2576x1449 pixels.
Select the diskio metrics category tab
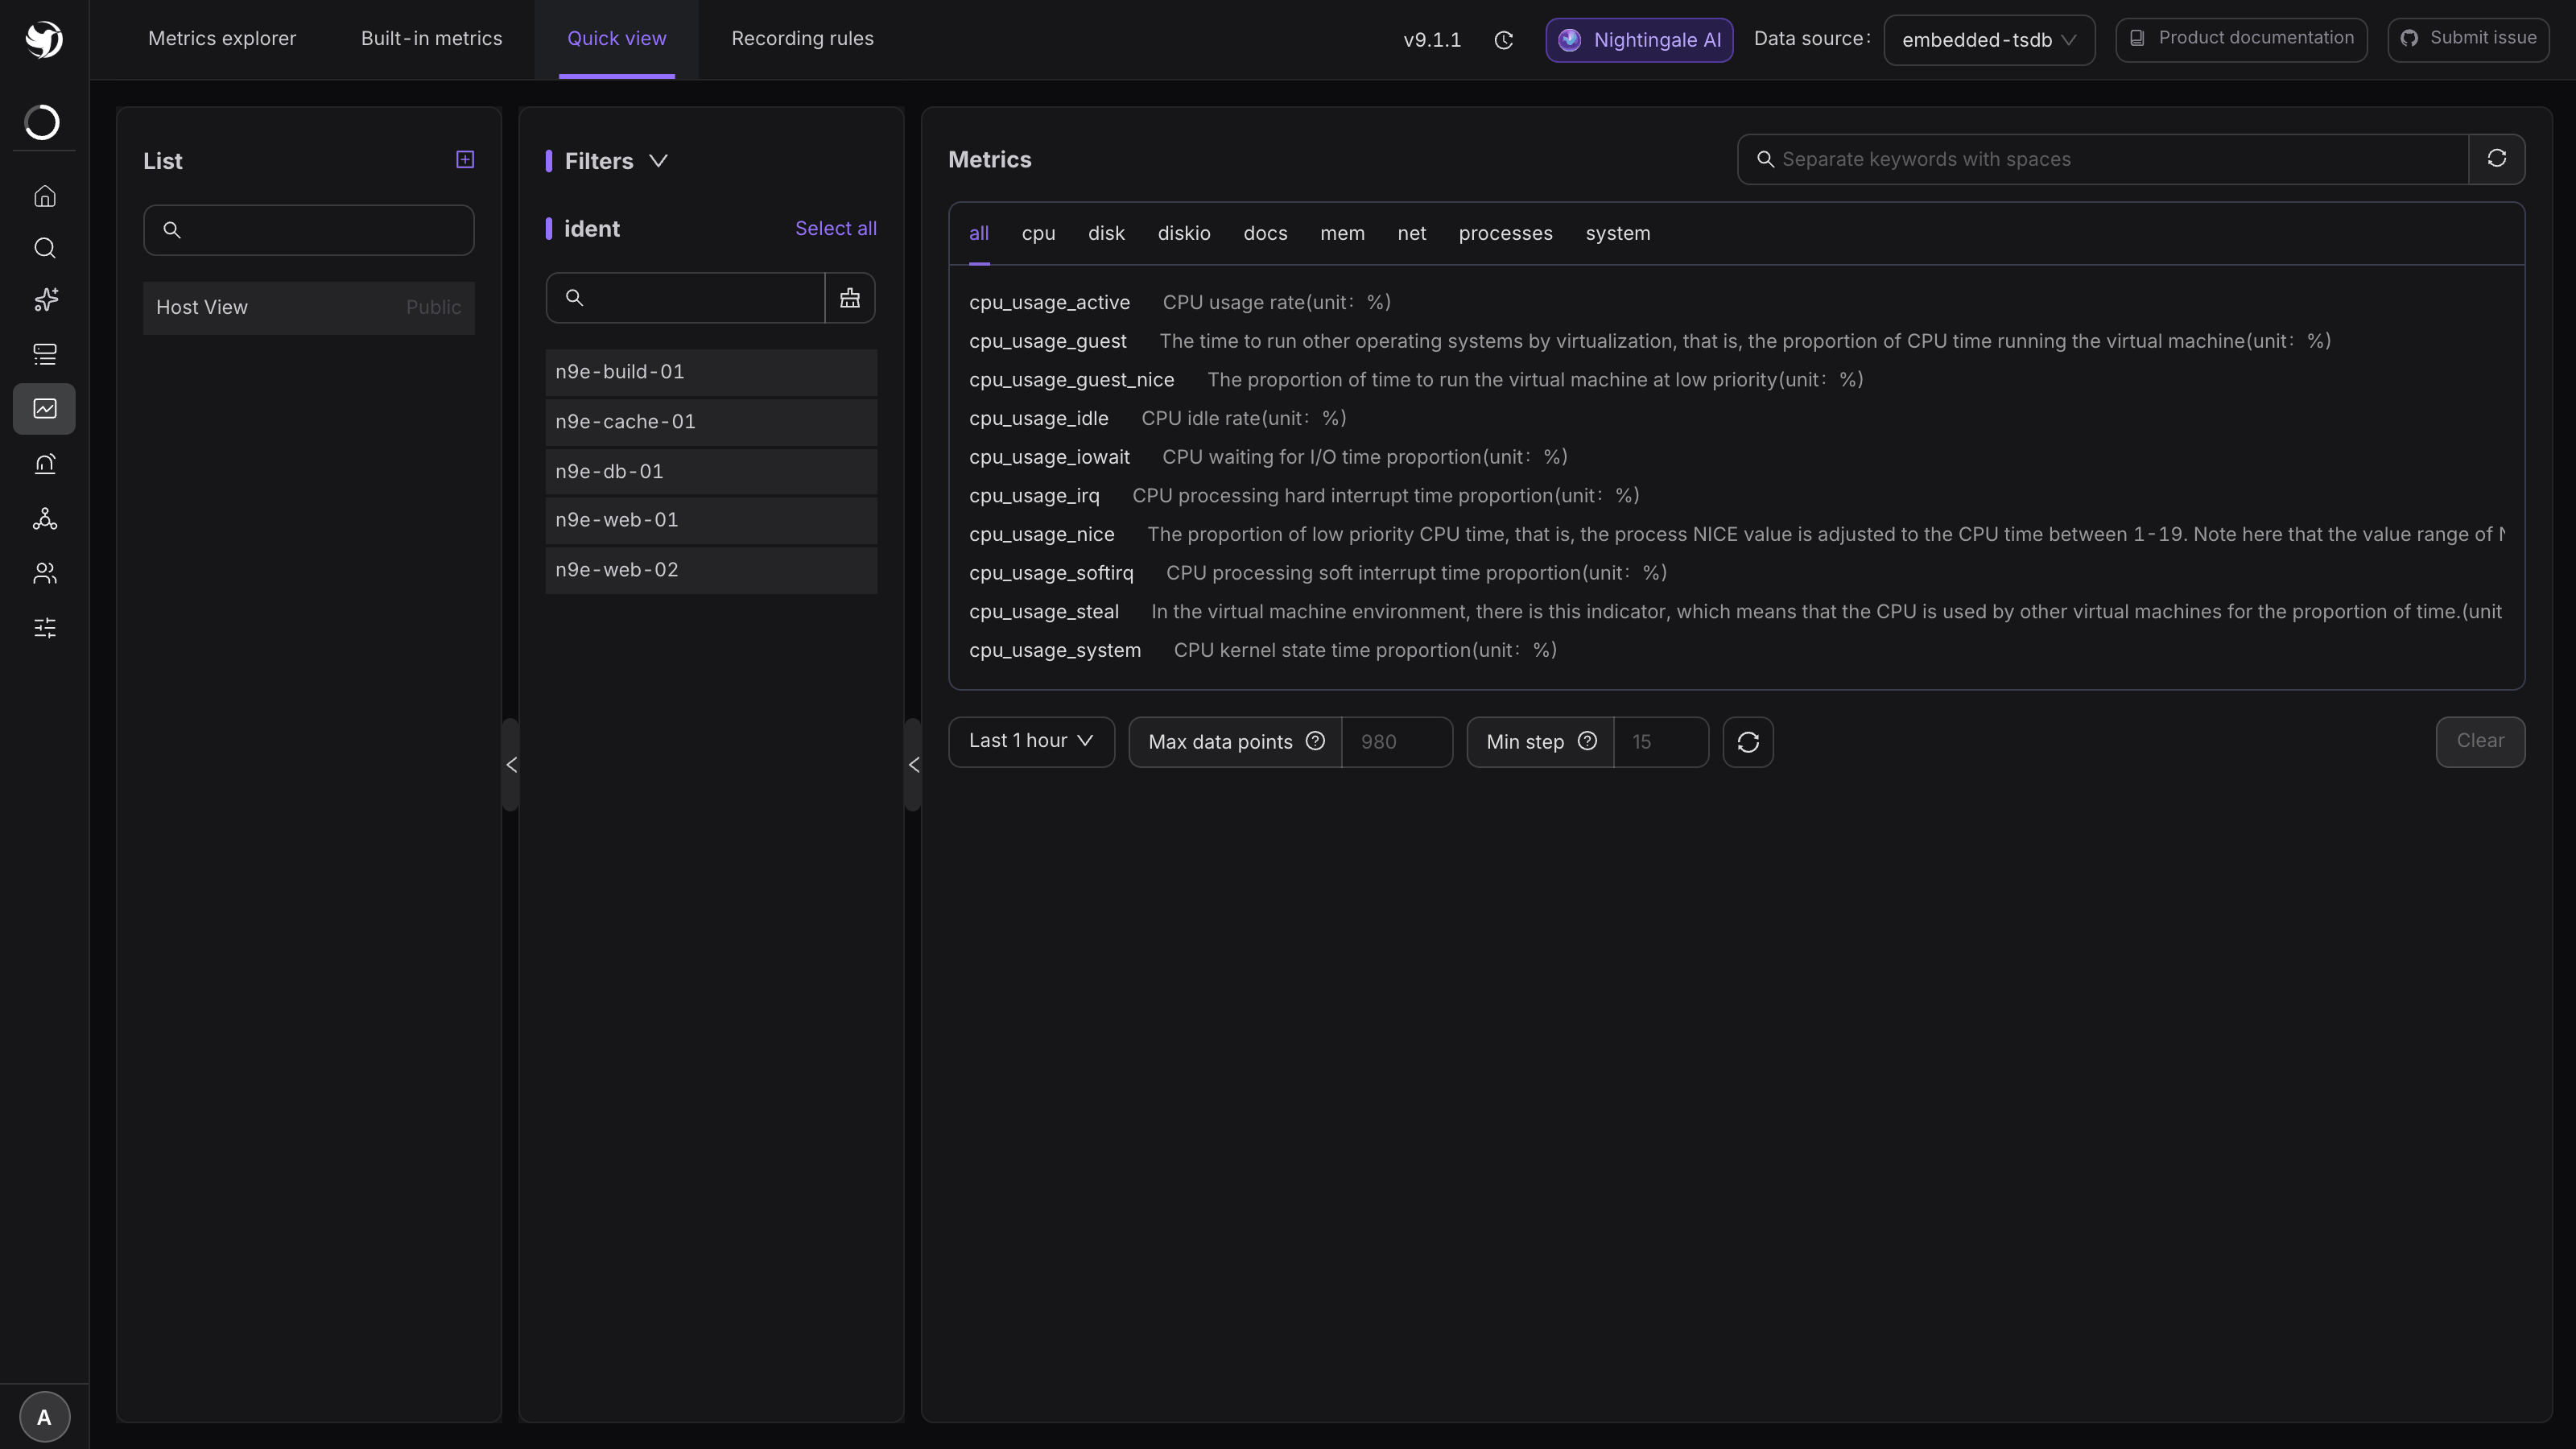click(x=1184, y=234)
